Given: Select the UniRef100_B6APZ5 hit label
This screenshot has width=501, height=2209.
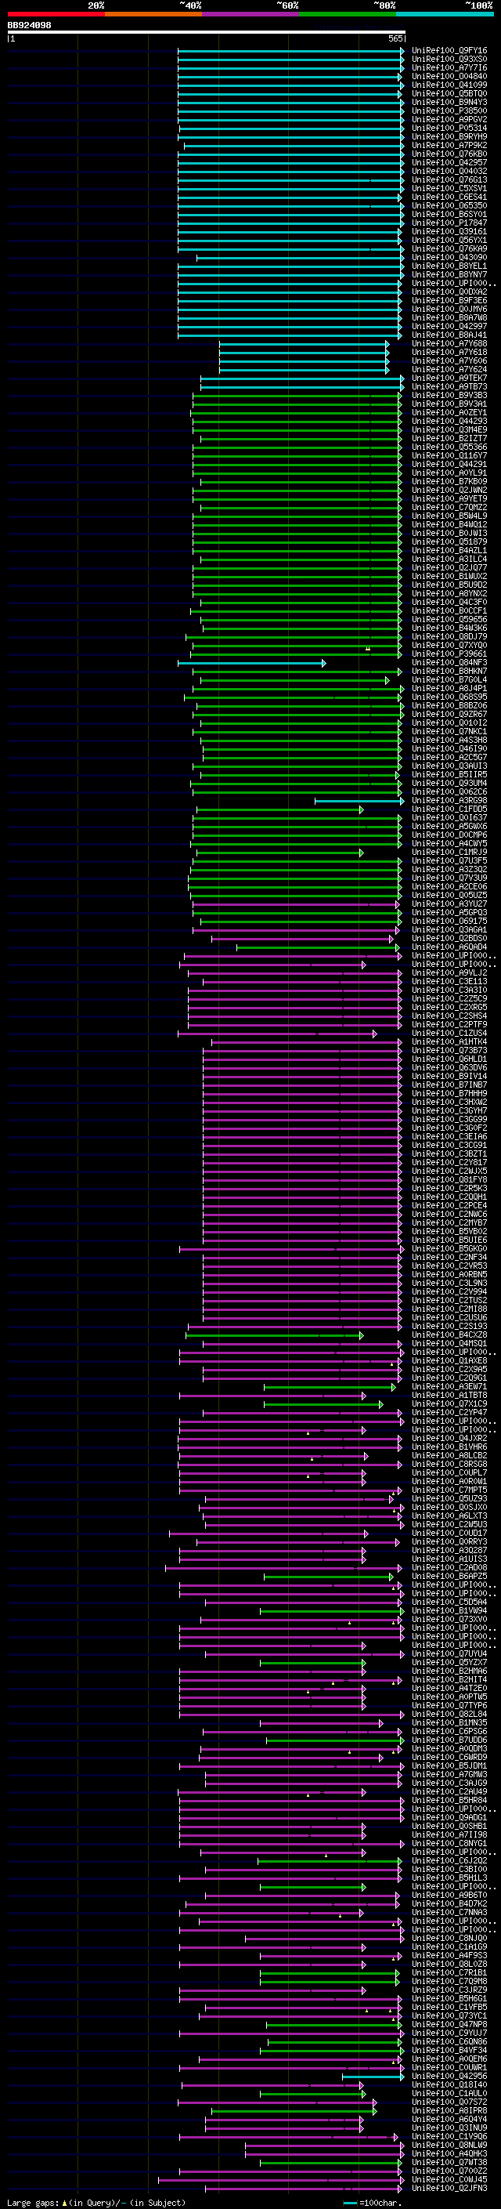Looking at the screenshot, I should tap(449, 1577).
